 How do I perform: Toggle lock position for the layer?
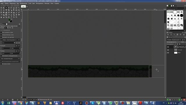178,44
